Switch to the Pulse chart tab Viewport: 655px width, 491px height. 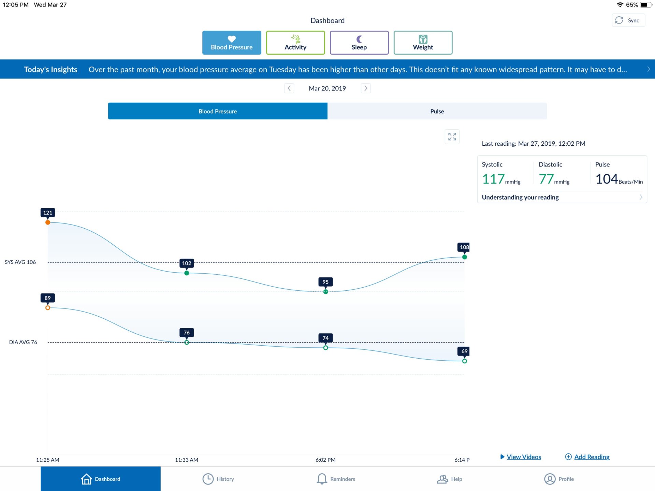tap(437, 111)
